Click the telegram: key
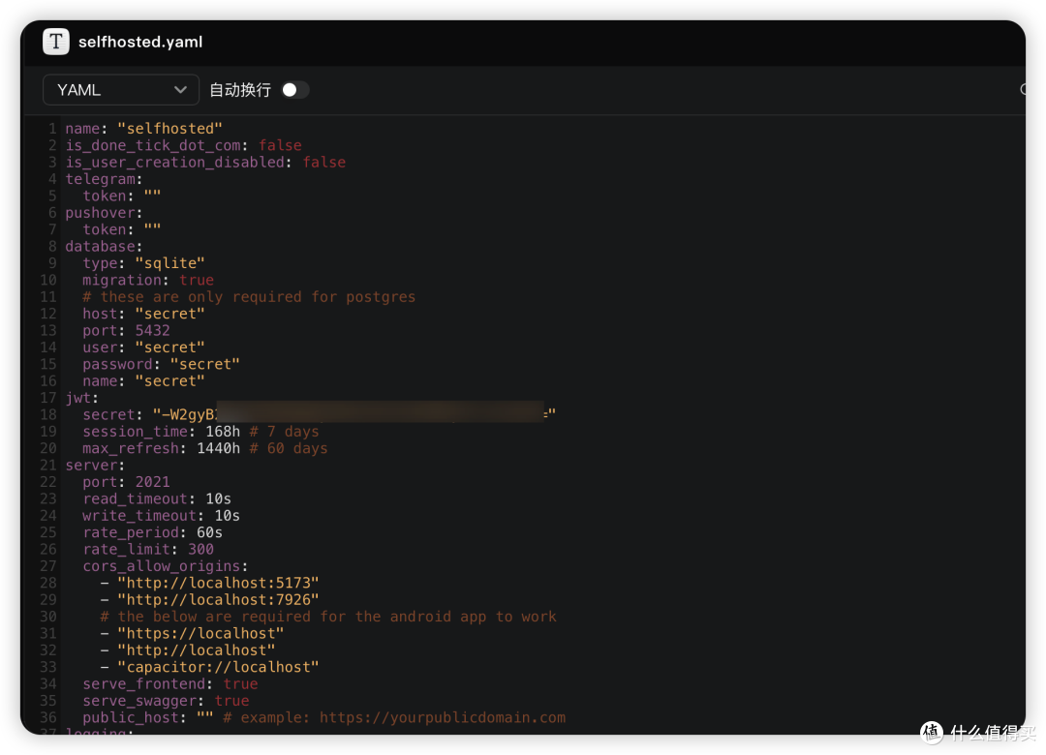The height and width of the screenshot is (755, 1046). point(104,179)
